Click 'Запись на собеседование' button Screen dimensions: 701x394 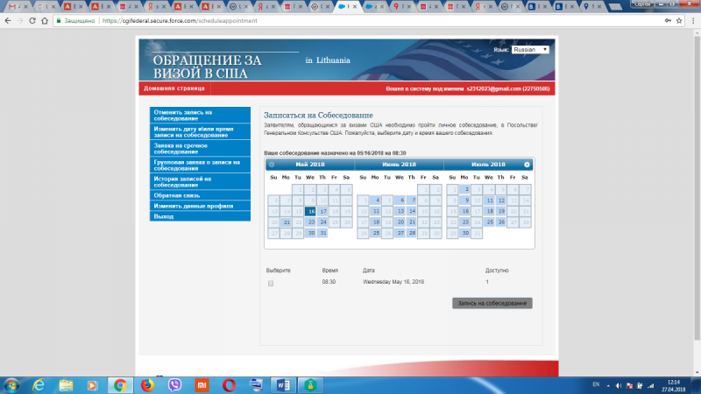click(492, 303)
